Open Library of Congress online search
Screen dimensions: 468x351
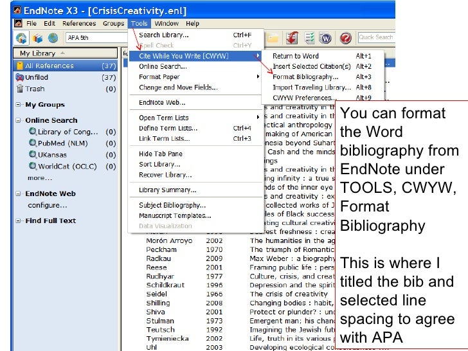point(67,132)
